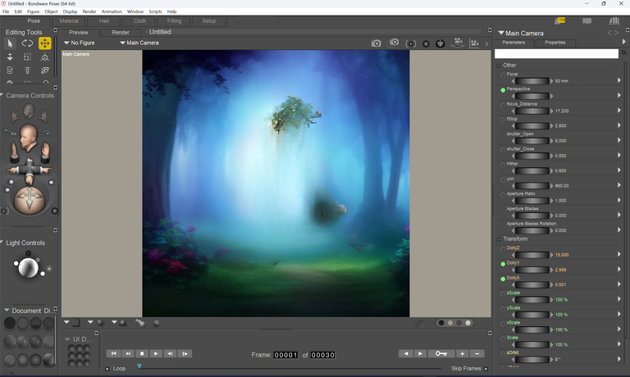Open the Animation menu

(112, 11)
